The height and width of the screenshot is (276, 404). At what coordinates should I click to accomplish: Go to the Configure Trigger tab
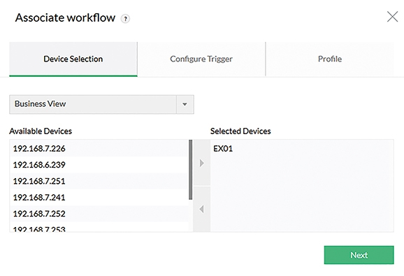[x=201, y=59]
